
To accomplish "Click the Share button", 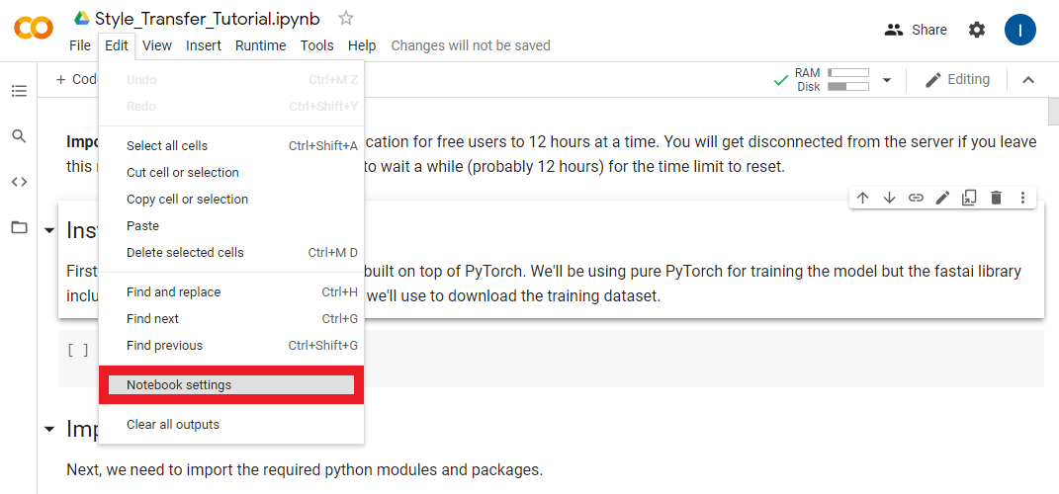I will click(916, 30).
